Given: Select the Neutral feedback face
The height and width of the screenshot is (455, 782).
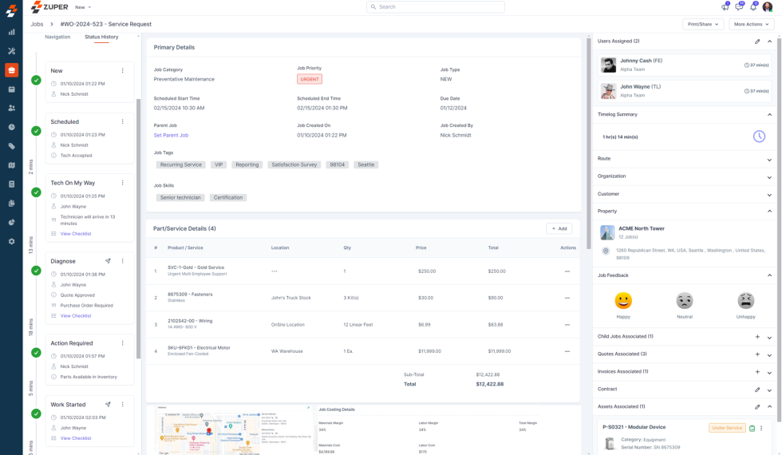Looking at the screenshot, I should tap(685, 301).
